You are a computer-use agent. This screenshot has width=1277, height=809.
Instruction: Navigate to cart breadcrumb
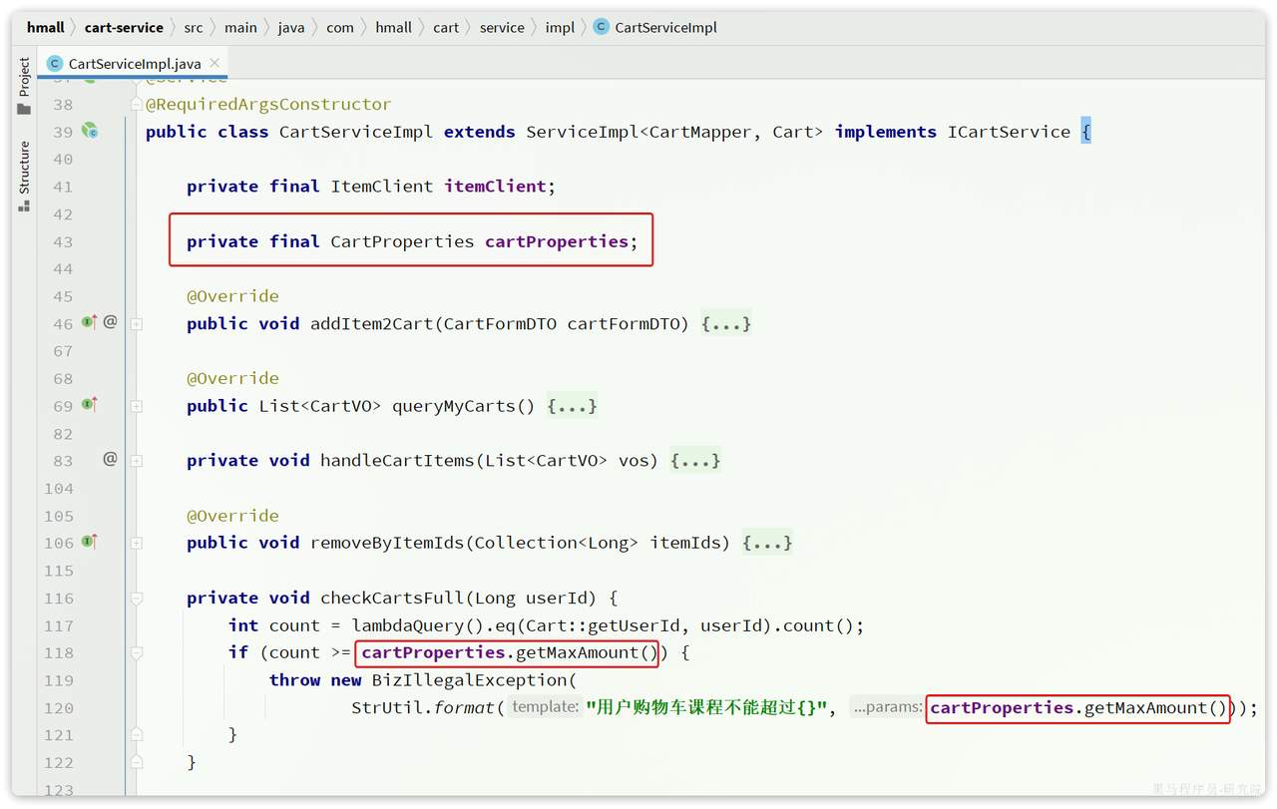446,27
